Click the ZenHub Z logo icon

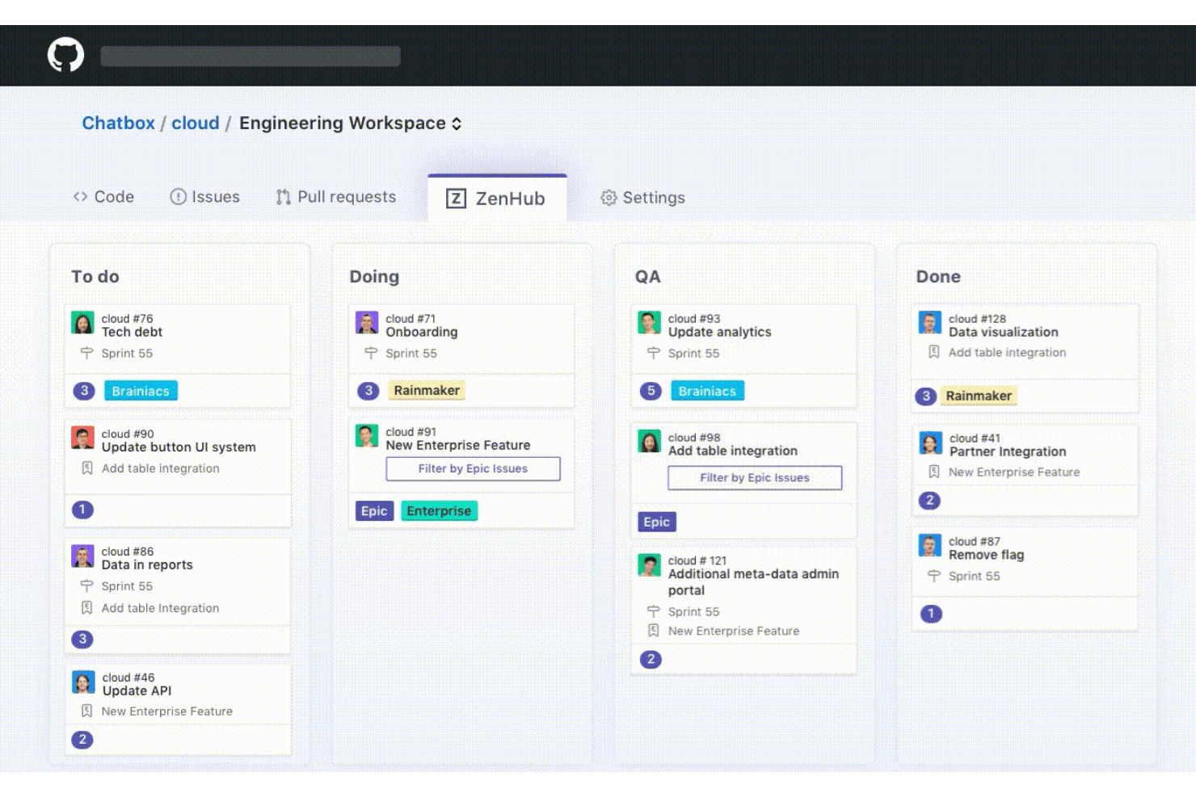[456, 199]
